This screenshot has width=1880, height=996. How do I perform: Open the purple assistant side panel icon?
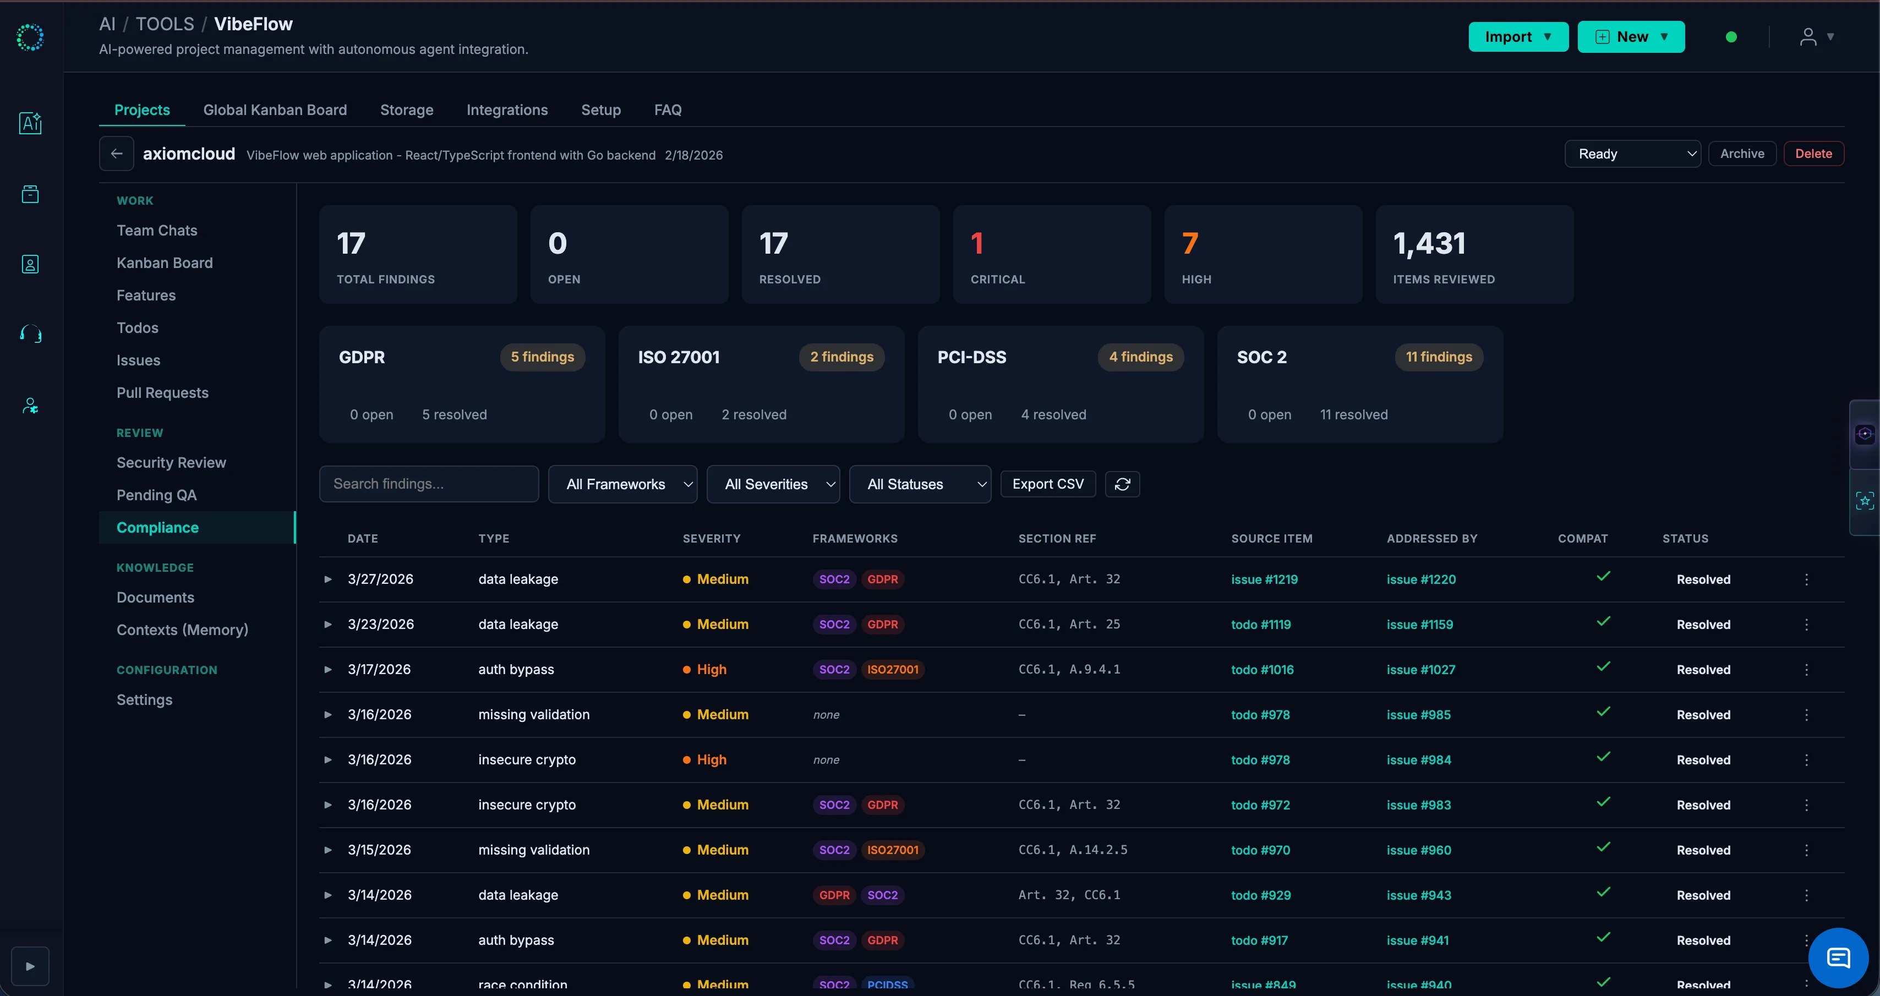pos(1865,434)
